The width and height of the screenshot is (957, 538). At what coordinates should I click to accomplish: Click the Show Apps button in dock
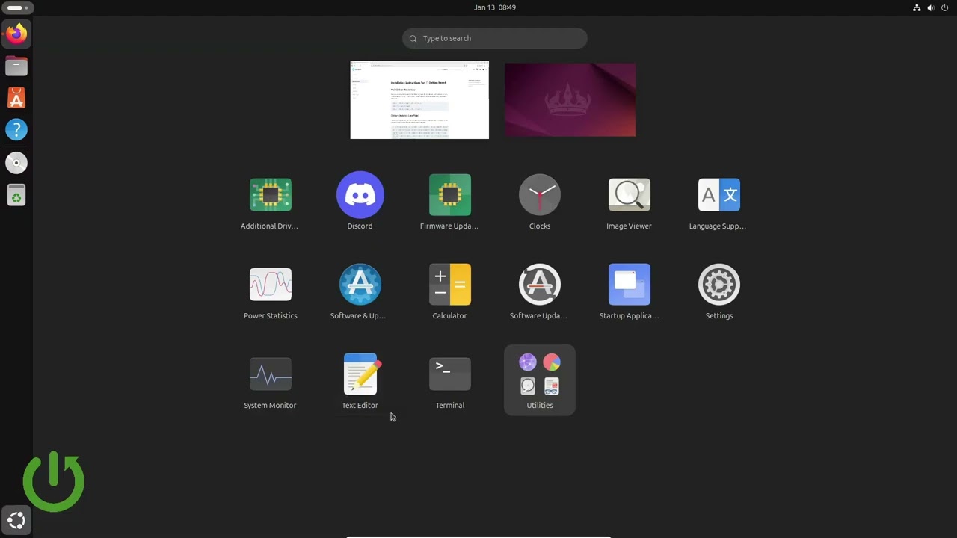[x=16, y=521]
